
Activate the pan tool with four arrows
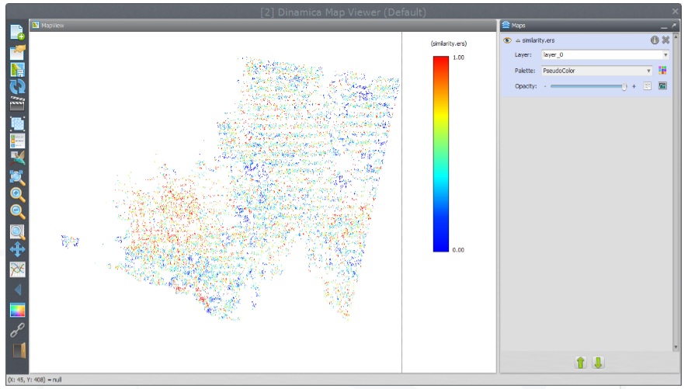17,249
